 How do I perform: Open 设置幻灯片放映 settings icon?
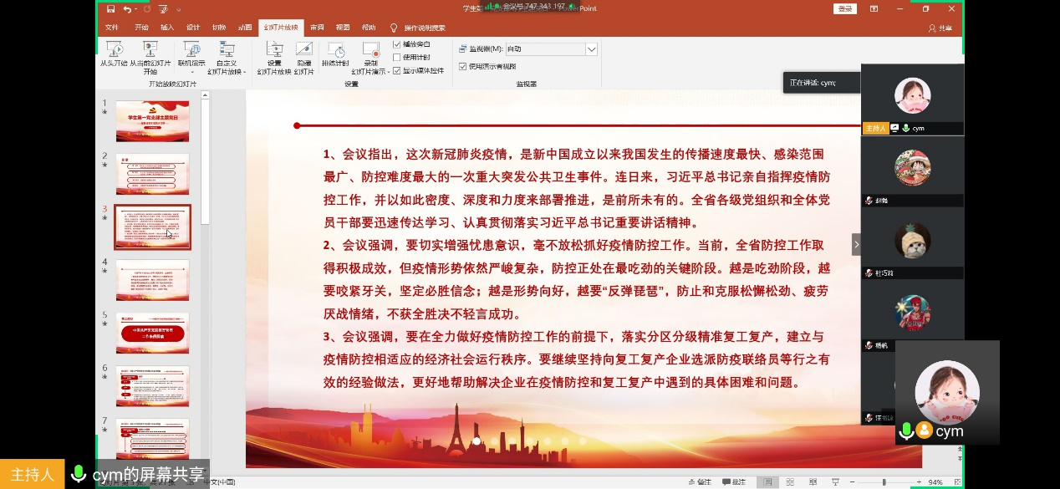click(274, 52)
